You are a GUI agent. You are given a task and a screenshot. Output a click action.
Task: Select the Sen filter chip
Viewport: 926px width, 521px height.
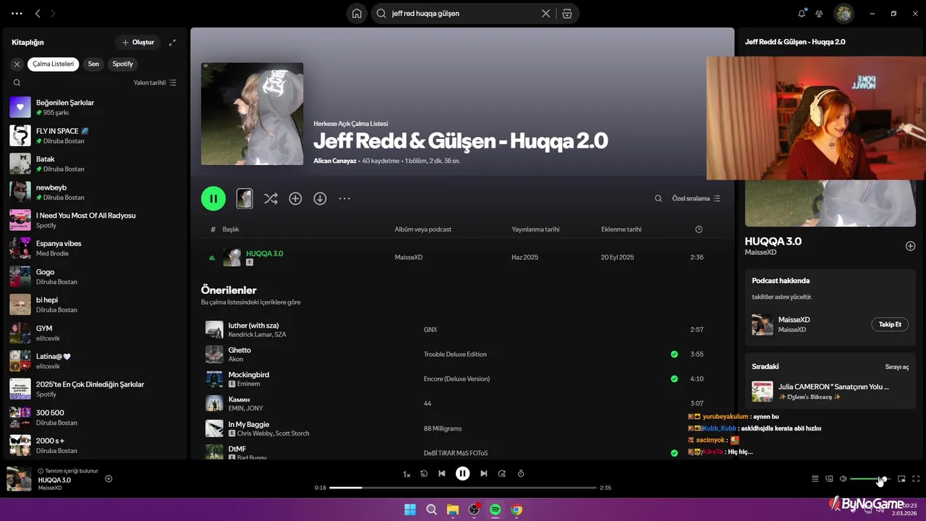pos(93,64)
